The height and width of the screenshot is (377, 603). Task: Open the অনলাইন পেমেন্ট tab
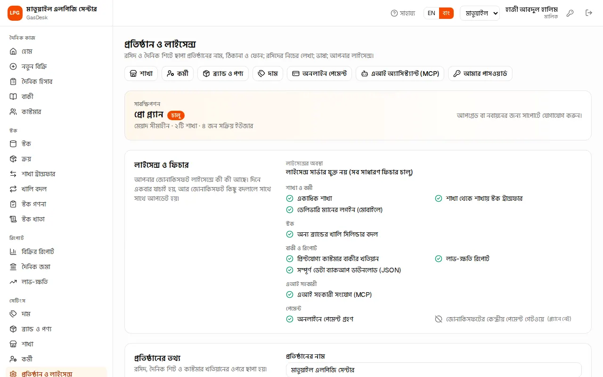319,74
